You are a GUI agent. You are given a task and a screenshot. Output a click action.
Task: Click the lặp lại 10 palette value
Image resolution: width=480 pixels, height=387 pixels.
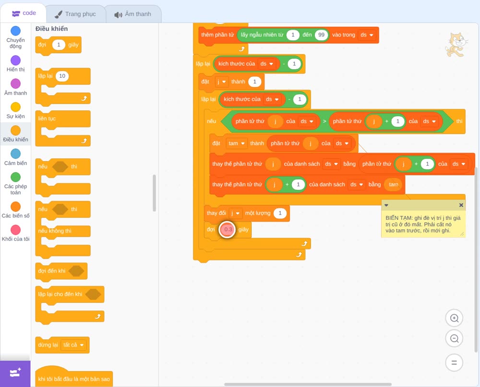point(62,76)
